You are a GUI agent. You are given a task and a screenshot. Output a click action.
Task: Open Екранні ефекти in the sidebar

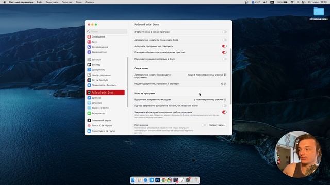tap(98, 108)
